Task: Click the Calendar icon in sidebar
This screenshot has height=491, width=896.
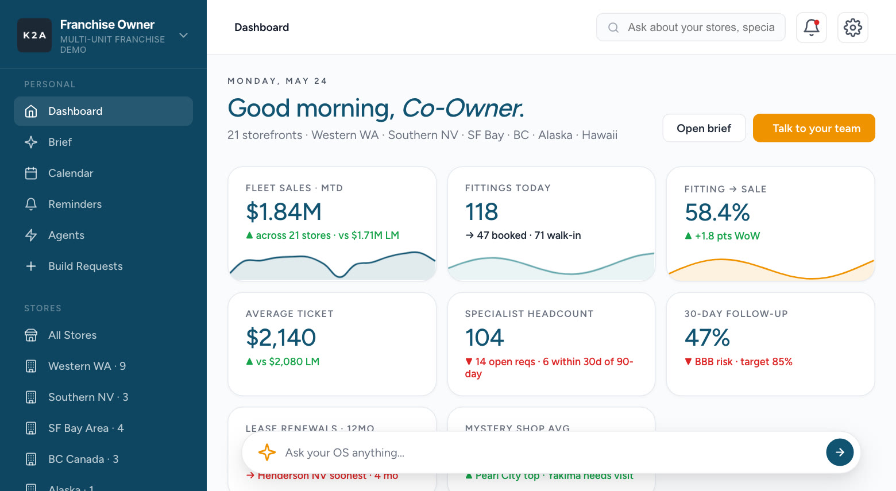Action: [31, 173]
